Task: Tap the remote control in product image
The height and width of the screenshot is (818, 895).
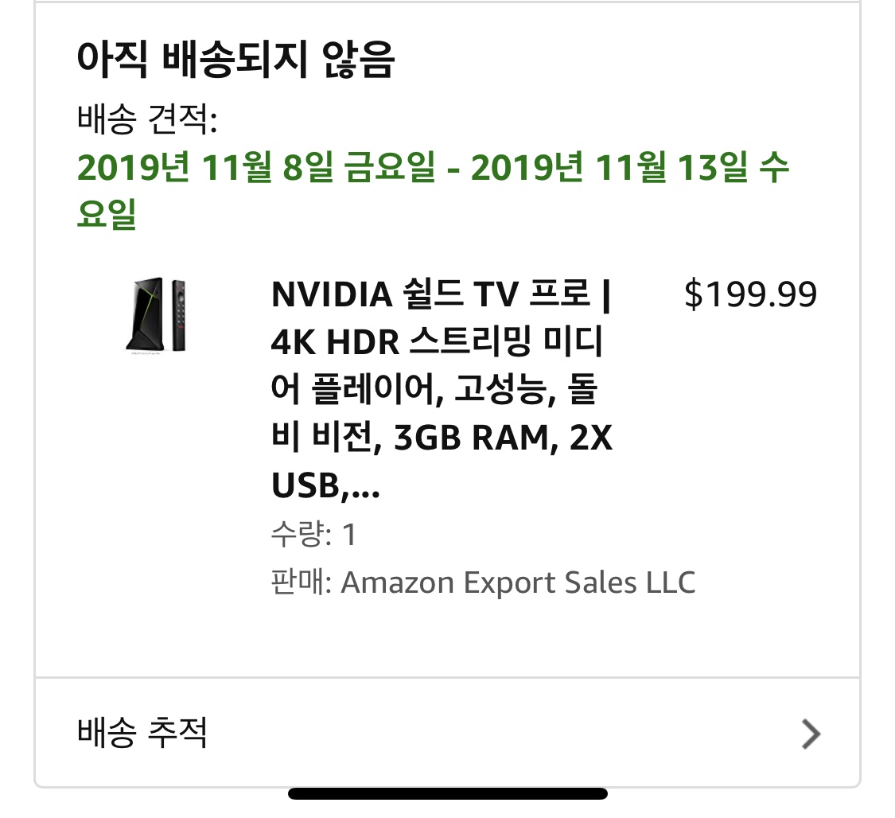Action: pos(179,314)
